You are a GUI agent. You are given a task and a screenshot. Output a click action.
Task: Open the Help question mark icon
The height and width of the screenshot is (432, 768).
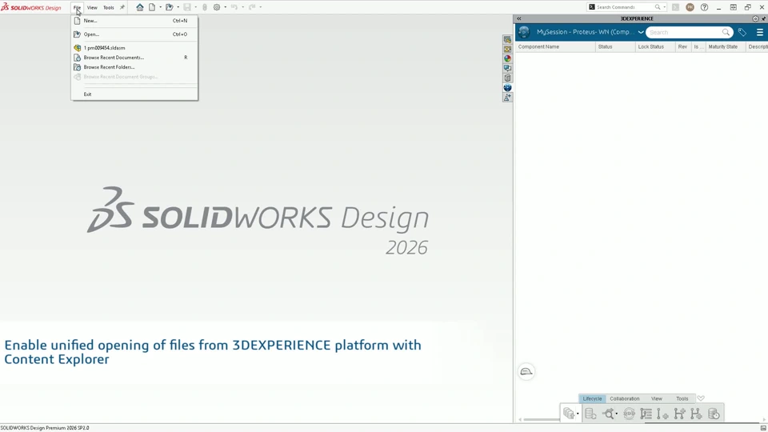coord(704,7)
